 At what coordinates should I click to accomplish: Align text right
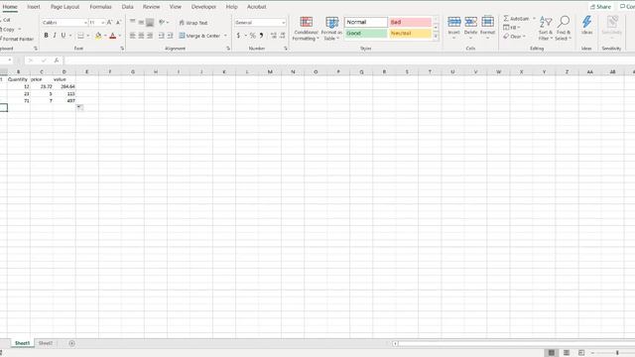click(150, 36)
